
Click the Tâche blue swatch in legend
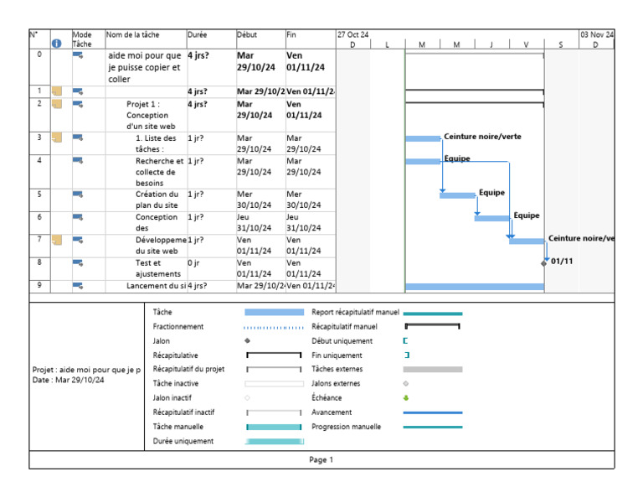[x=274, y=313]
